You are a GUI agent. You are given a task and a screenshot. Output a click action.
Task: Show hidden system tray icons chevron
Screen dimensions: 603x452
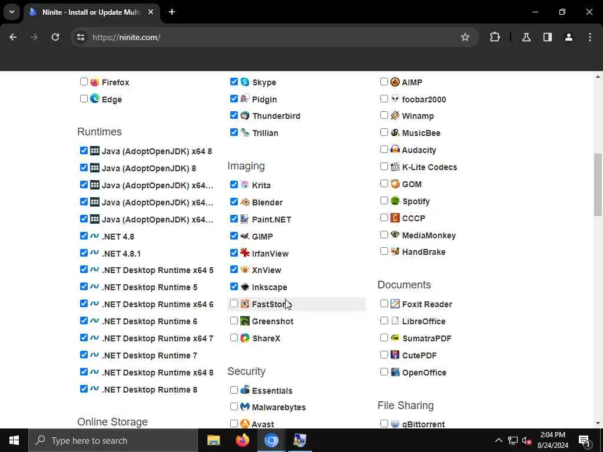(x=498, y=440)
